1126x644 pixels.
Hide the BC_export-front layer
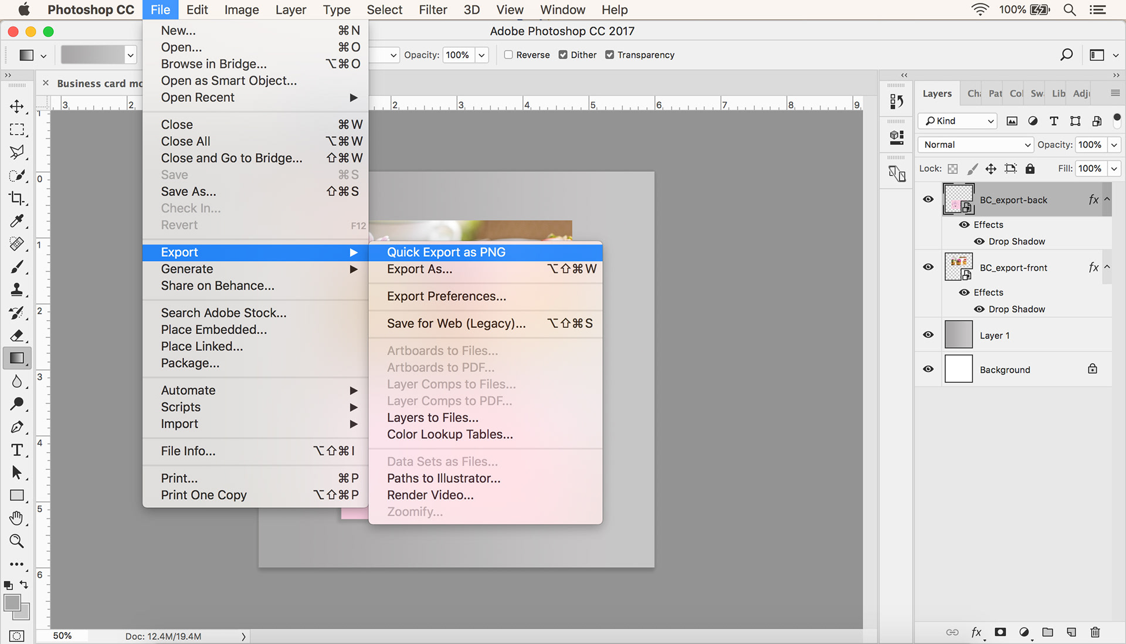[928, 267]
